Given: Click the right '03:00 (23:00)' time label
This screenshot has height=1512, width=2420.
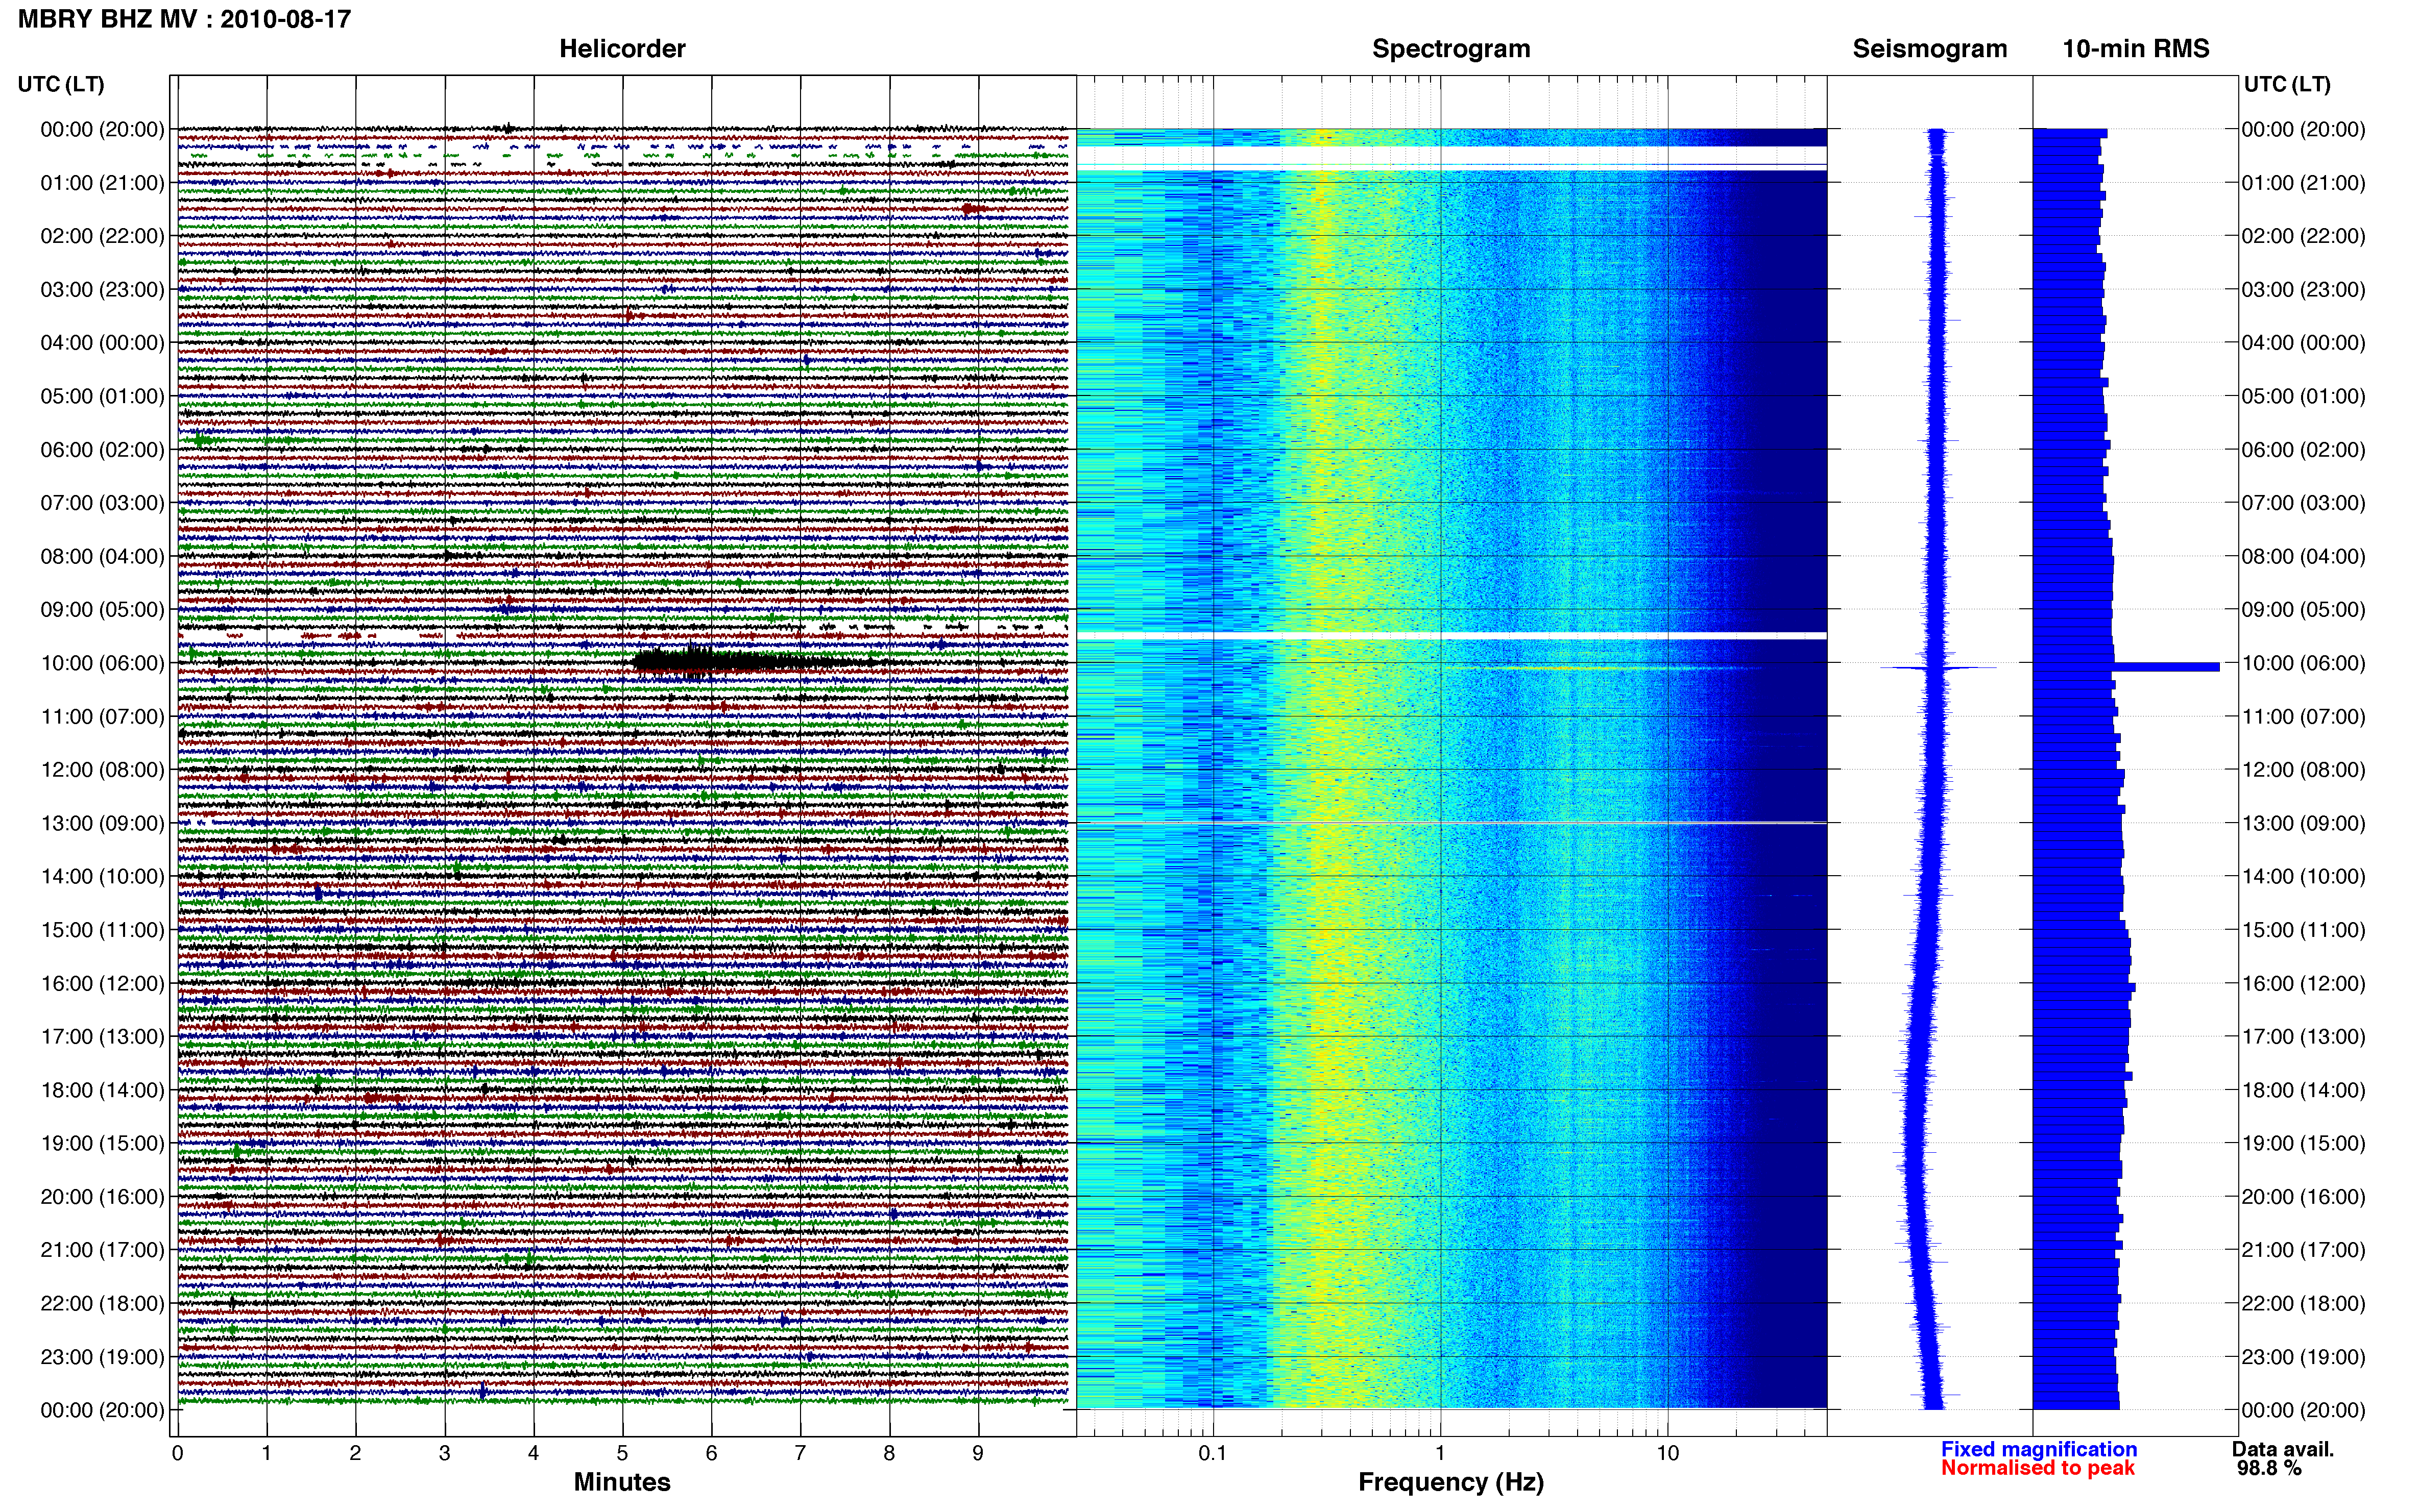Looking at the screenshot, I should 2303,290.
